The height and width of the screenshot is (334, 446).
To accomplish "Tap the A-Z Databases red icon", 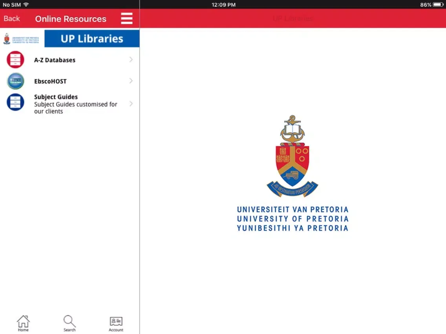I will coord(15,60).
